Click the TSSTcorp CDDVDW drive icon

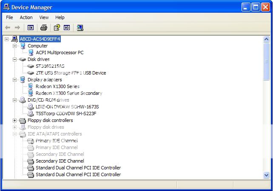pyautogui.click(x=31, y=113)
